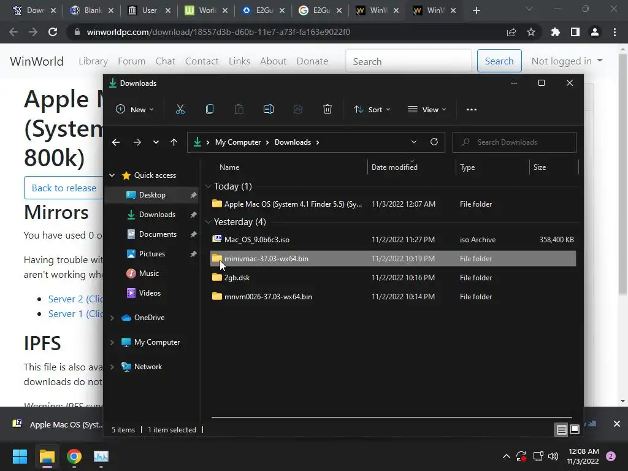Viewport: 628px width, 471px height.
Task: Click the Cut scissors icon in Explorer toolbar
Action: click(x=180, y=109)
